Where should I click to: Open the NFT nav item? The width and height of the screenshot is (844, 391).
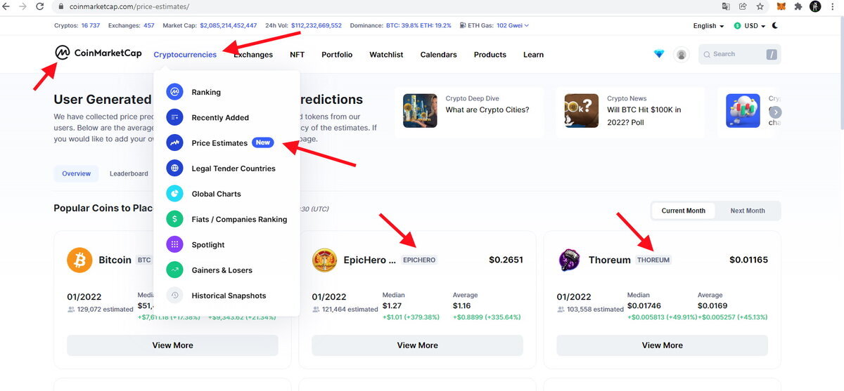click(297, 55)
